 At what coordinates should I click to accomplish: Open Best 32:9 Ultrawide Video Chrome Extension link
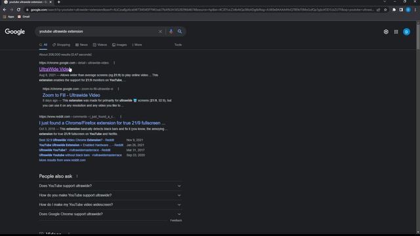click(77, 140)
